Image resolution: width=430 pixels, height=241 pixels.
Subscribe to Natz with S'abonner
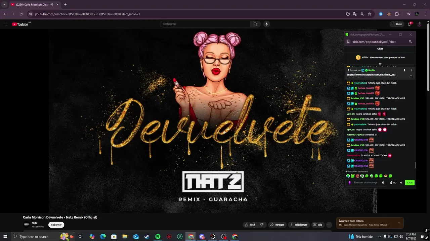click(x=56, y=225)
